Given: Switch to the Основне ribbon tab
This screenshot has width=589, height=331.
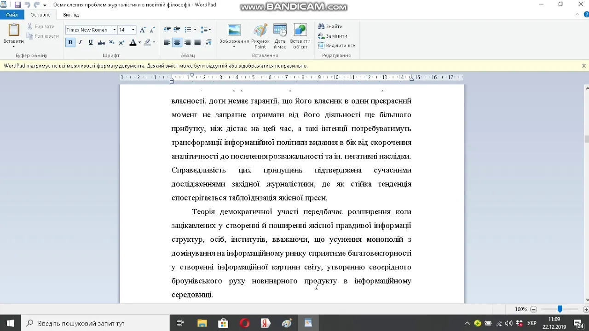Looking at the screenshot, I should pos(40,15).
